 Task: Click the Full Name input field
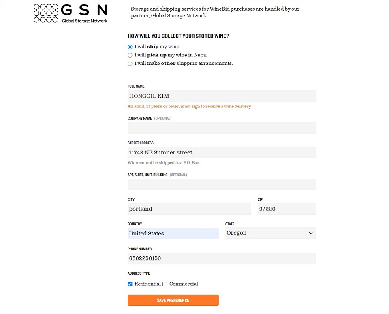pos(222,96)
